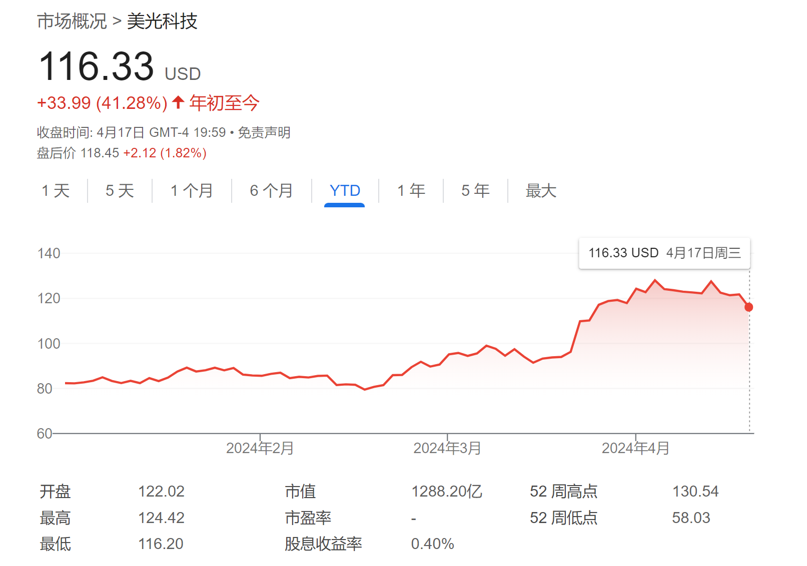
Task: Click the 52 周高点 value 130.54
Action: 695,492
